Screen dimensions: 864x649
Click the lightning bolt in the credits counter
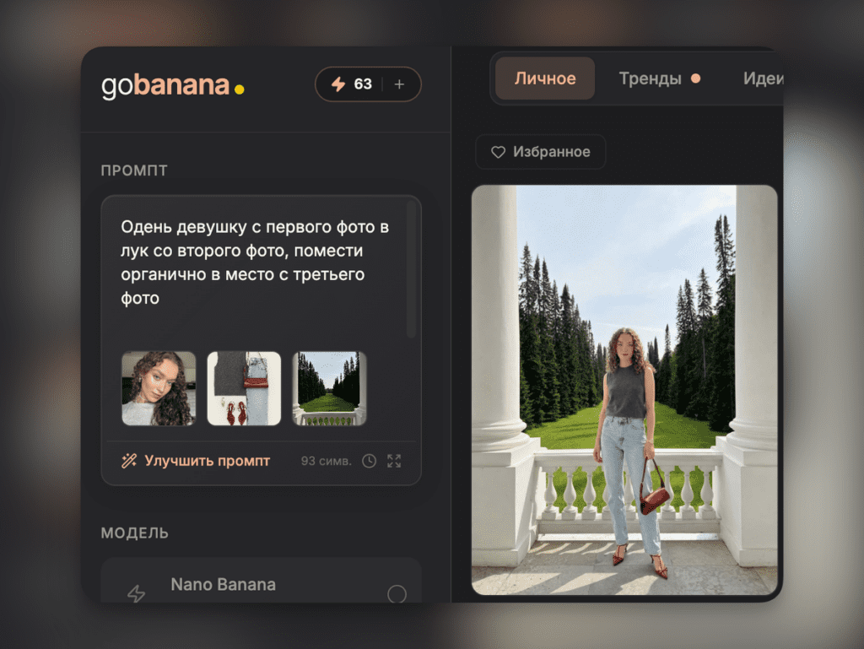click(x=340, y=84)
